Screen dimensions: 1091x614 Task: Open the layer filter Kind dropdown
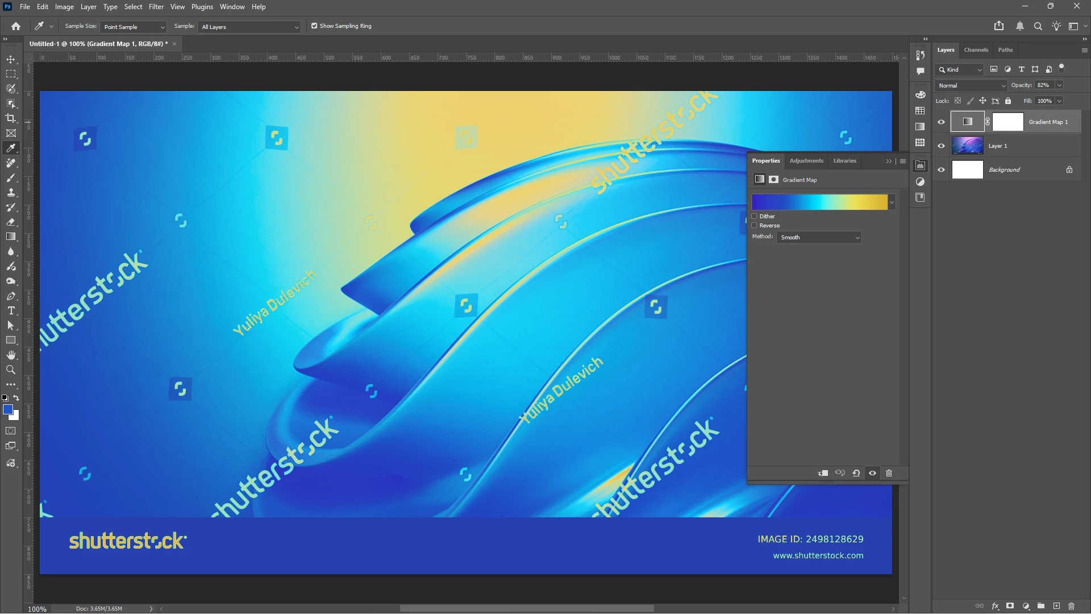point(960,69)
